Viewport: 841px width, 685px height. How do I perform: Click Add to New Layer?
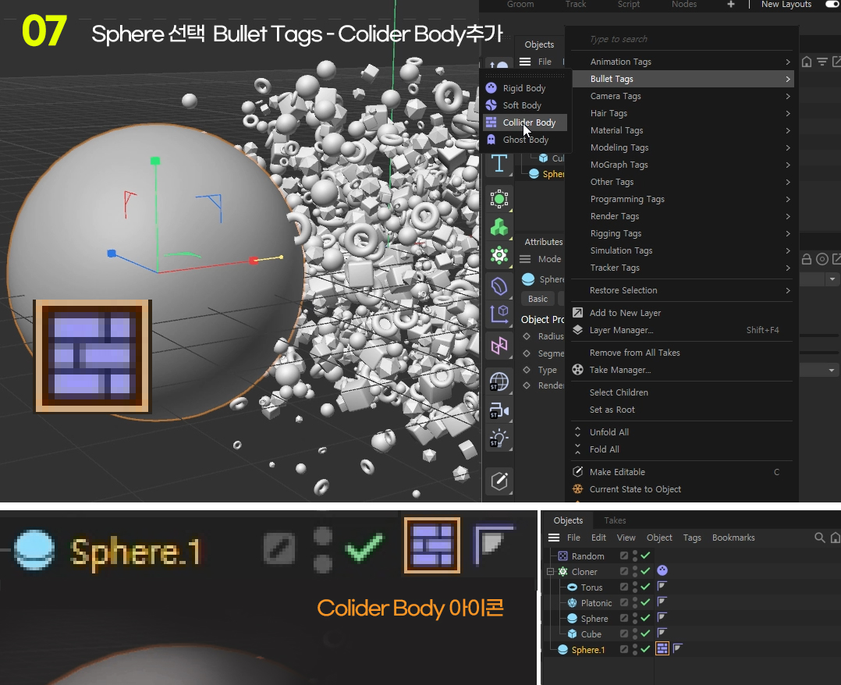pyautogui.click(x=625, y=313)
